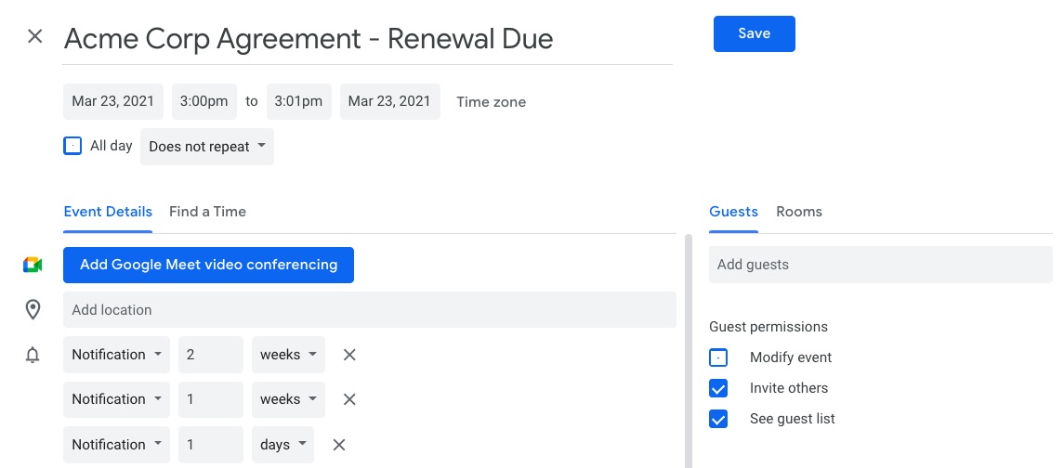This screenshot has width=1064, height=468.
Task: Add Google Meet video conferencing
Action: pos(208,265)
